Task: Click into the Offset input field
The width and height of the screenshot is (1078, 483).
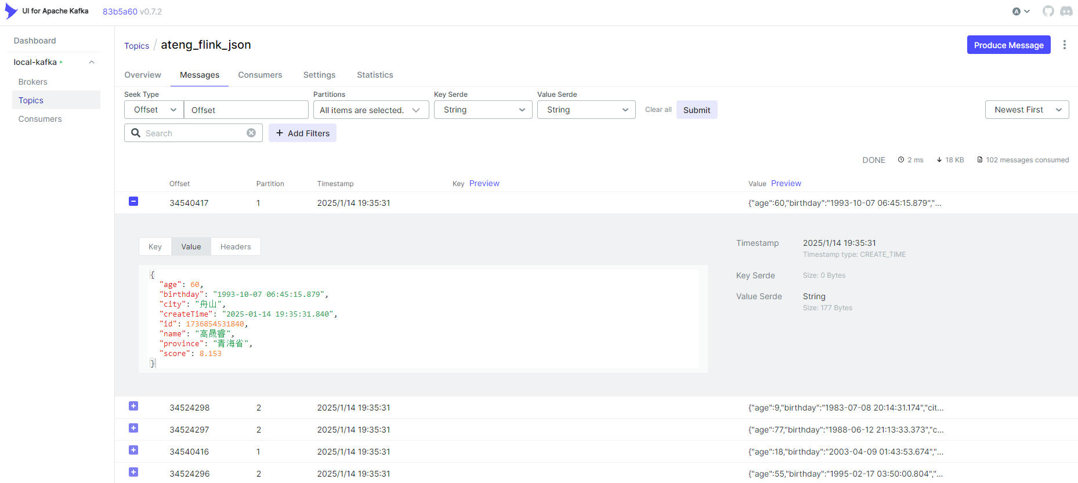Action: (x=246, y=110)
